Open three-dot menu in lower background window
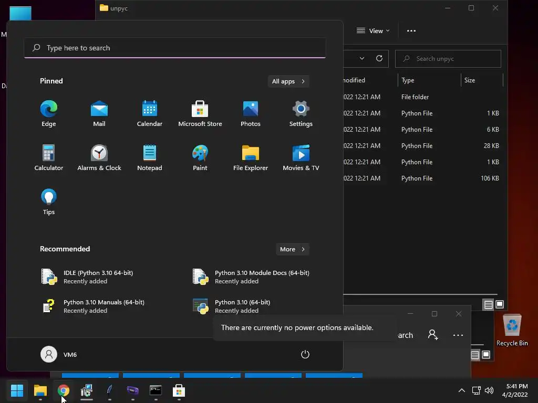This screenshot has width=538, height=403. coord(458,335)
